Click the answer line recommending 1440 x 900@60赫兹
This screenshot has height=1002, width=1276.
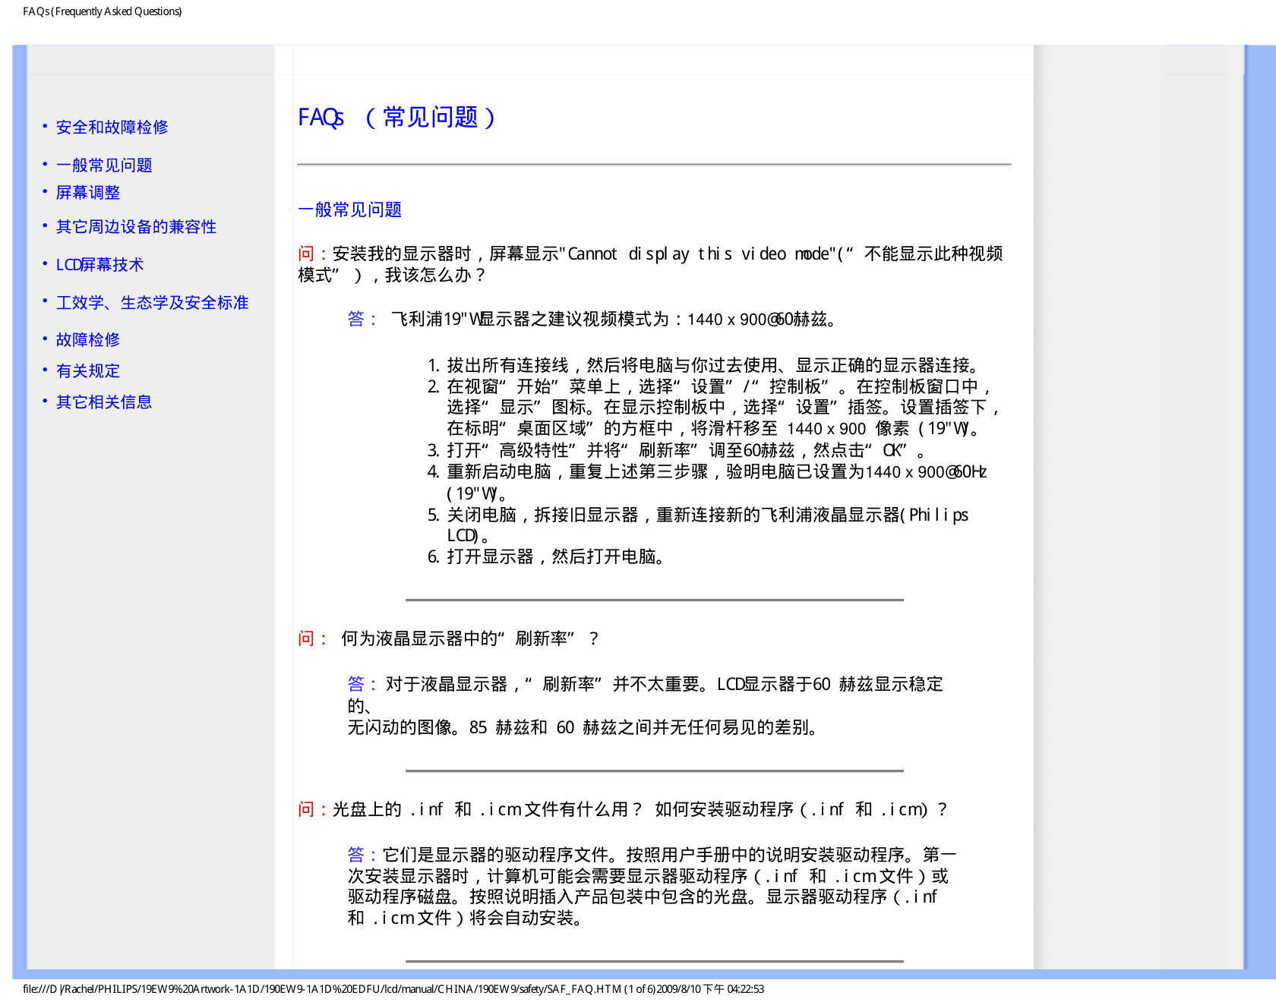pyautogui.click(x=613, y=320)
